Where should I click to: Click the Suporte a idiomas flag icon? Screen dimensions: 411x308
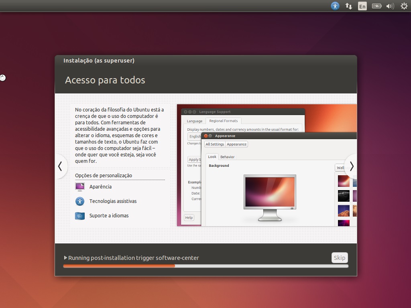tap(80, 216)
